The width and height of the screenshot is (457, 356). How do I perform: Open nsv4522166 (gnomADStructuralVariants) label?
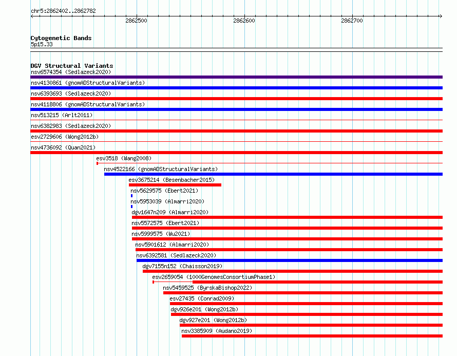coord(161,169)
